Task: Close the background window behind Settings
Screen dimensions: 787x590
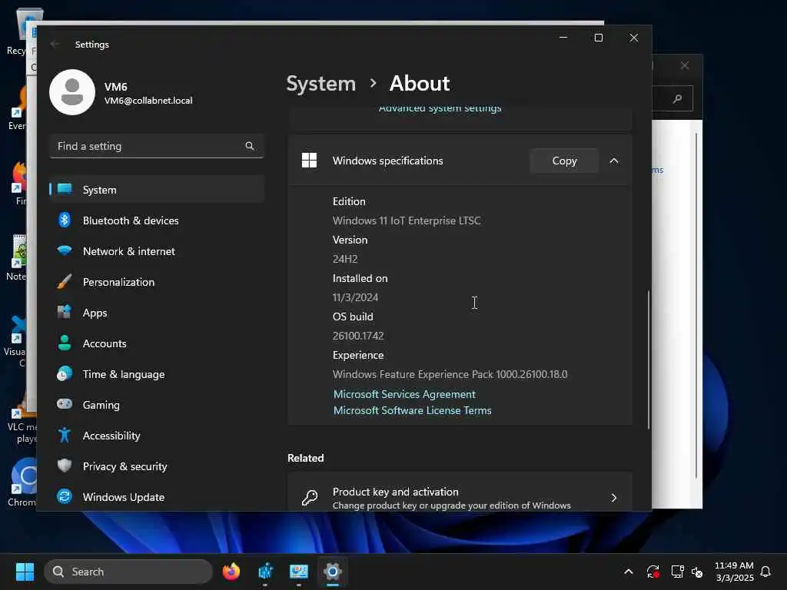Action: [685, 65]
